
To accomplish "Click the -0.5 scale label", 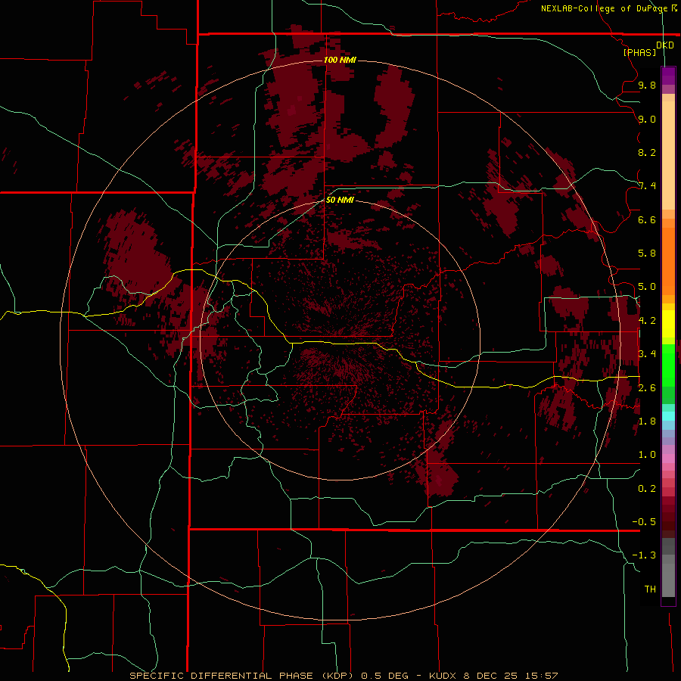I will coord(644,522).
